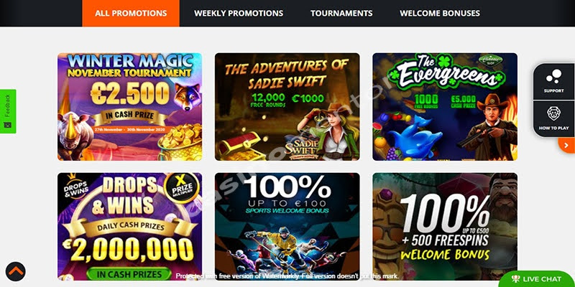Open the Weekly Promotions tab

tap(239, 14)
